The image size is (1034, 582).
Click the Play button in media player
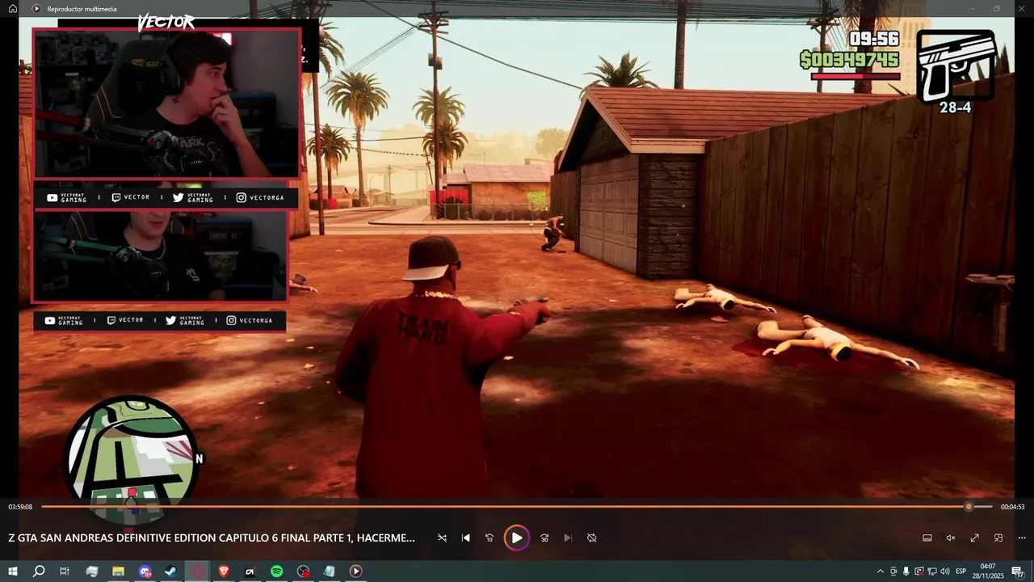pos(517,538)
